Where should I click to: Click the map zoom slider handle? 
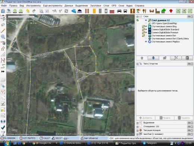tap(29, 16)
